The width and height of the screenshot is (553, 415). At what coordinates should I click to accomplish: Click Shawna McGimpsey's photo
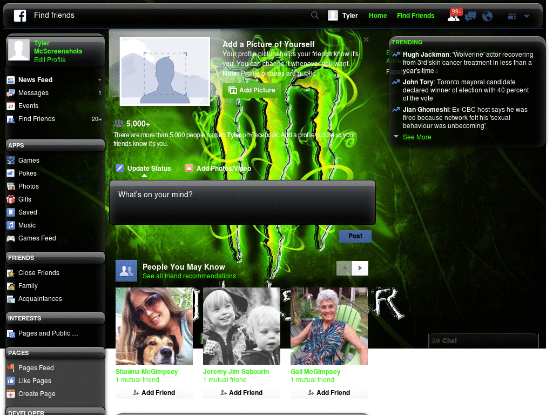coord(154,326)
